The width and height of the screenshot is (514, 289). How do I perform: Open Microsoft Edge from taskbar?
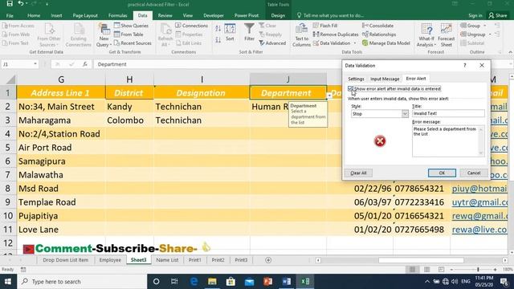194,282
